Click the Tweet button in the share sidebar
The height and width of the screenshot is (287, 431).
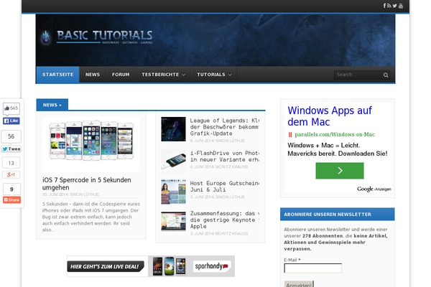point(11,149)
